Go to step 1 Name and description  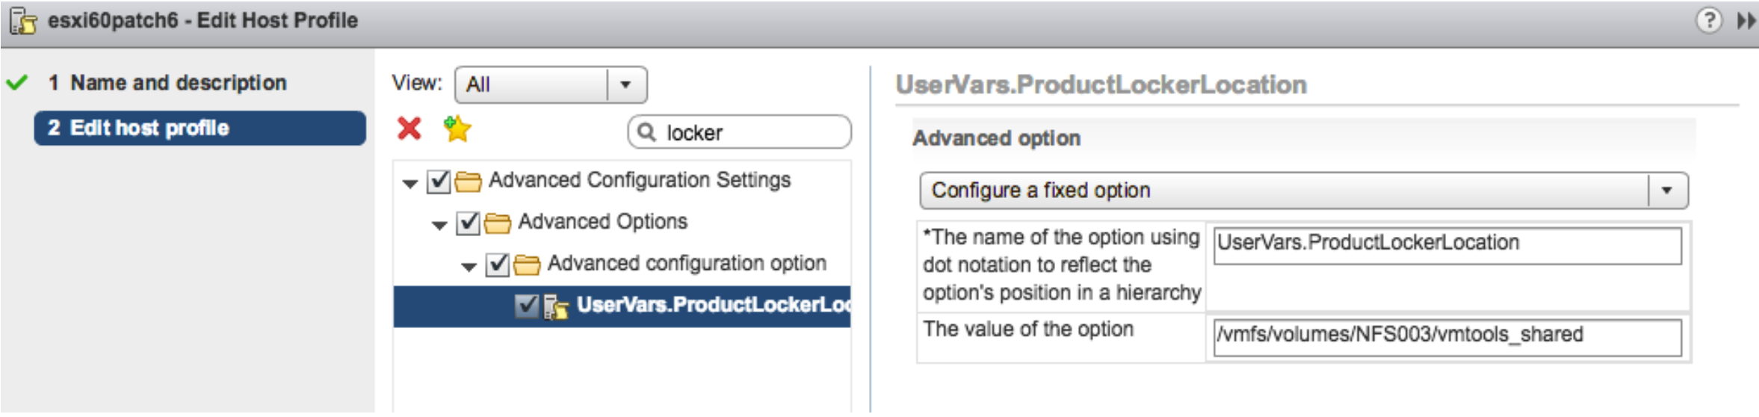[179, 83]
